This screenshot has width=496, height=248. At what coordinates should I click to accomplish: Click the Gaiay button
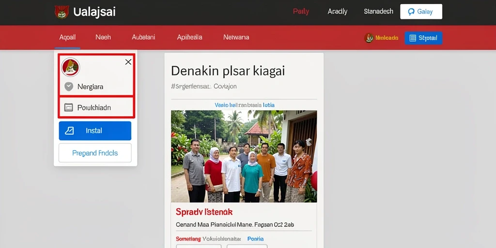point(421,12)
